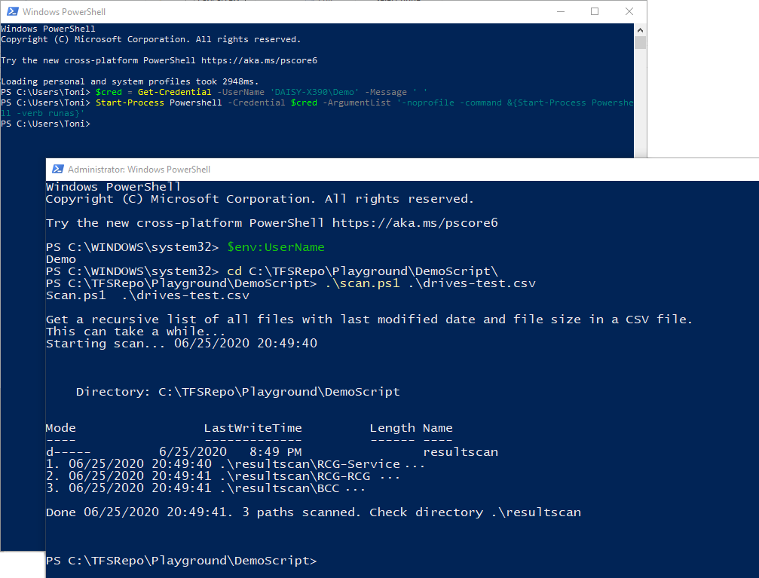Screen dimensions: 759x578
Task: Click the 'Length' column header
Action: coord(392,428)
